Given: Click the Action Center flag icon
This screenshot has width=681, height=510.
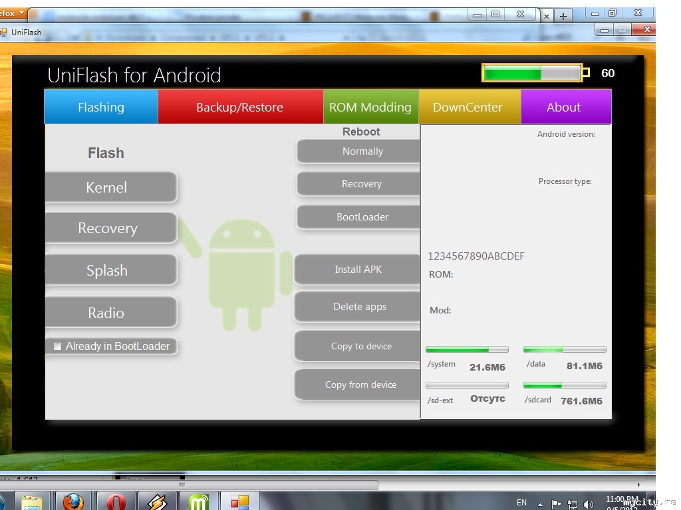Looking at the screenshot, I should (x=557, y=504).
